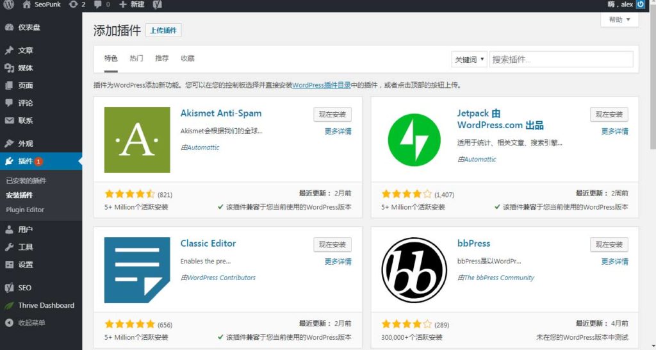Click the Classic Editor plugin icon
Viewport: 656px width, 350px height.
[137, 270]
